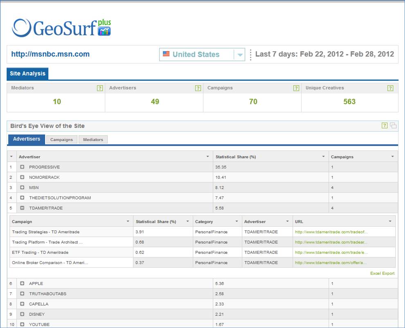Screen dimensions: 405x328
Task: Open help icon for Mediators
Action: 100,88
